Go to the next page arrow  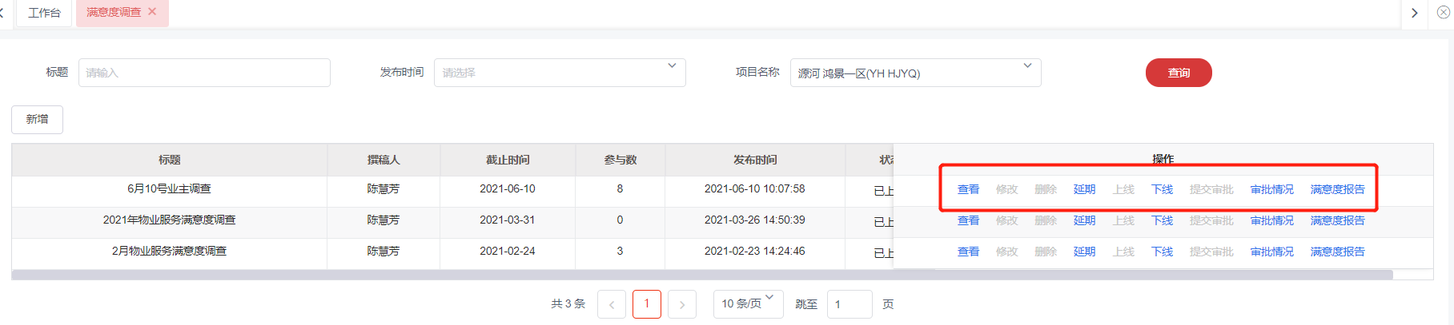[681, 304]
